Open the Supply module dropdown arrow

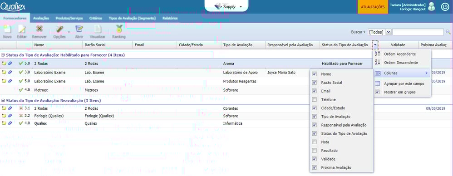point(241,7)
